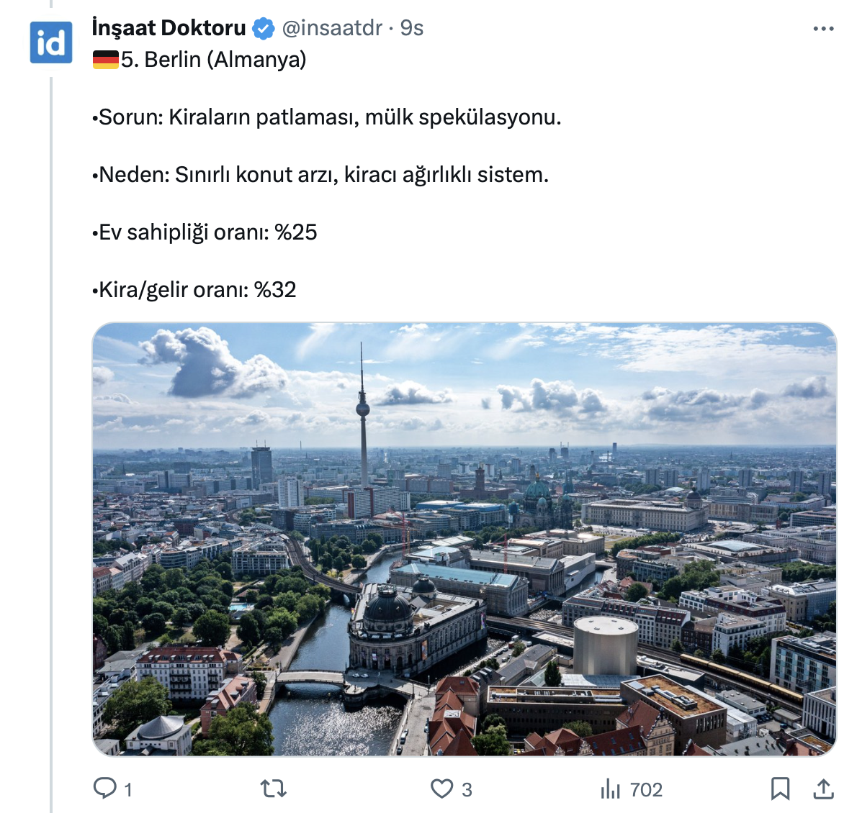Click the İnşaat Doktoru display name
This screenshot has height=813, width=857.
click(169, 28)
